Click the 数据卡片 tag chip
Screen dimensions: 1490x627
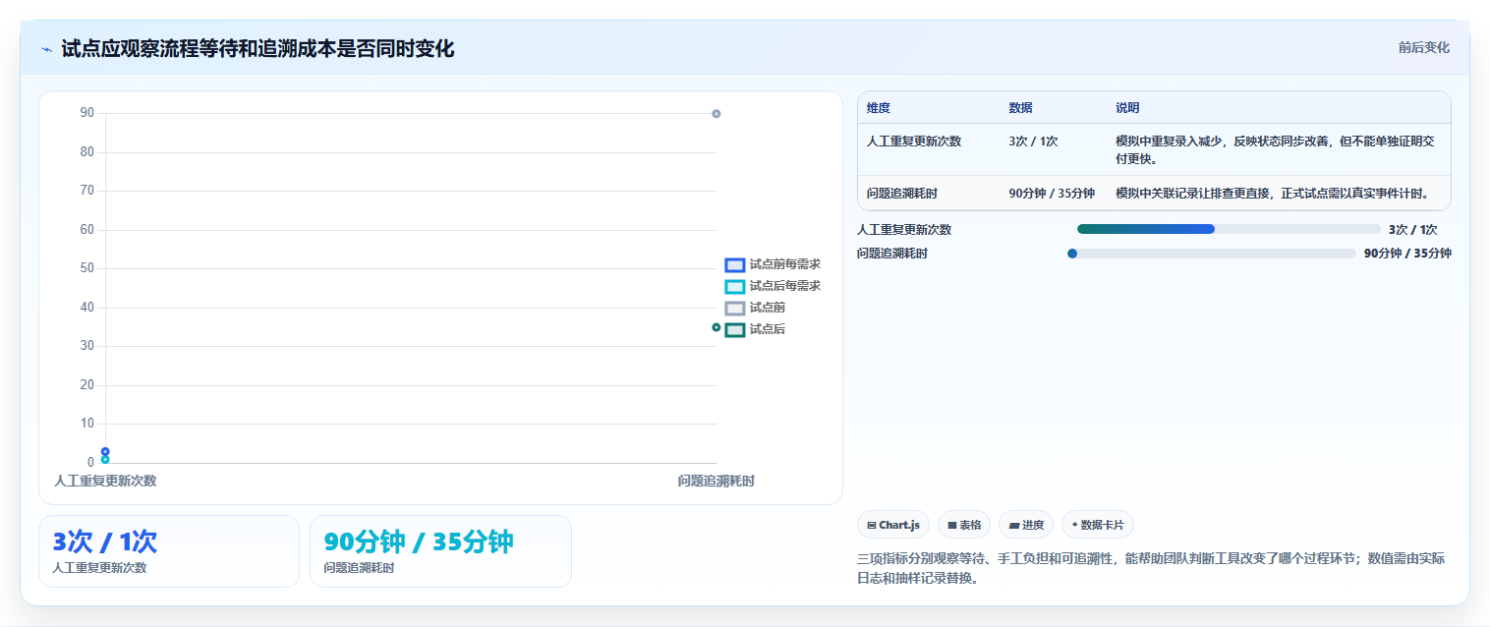1098,525
